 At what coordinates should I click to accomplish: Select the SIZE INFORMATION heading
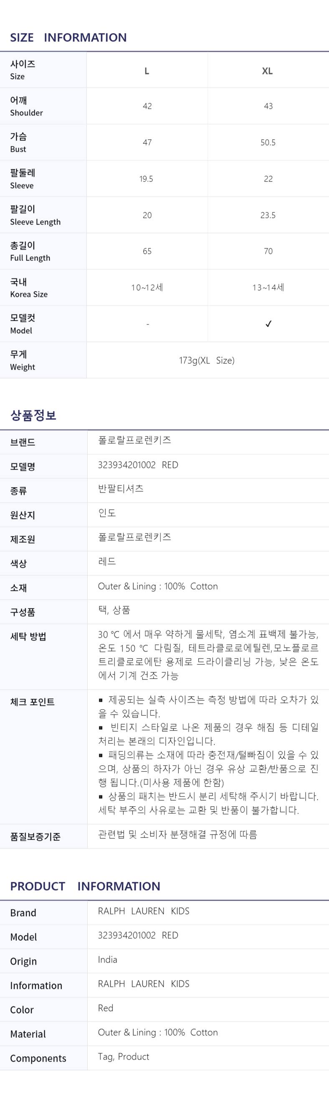tap(68, 38)
